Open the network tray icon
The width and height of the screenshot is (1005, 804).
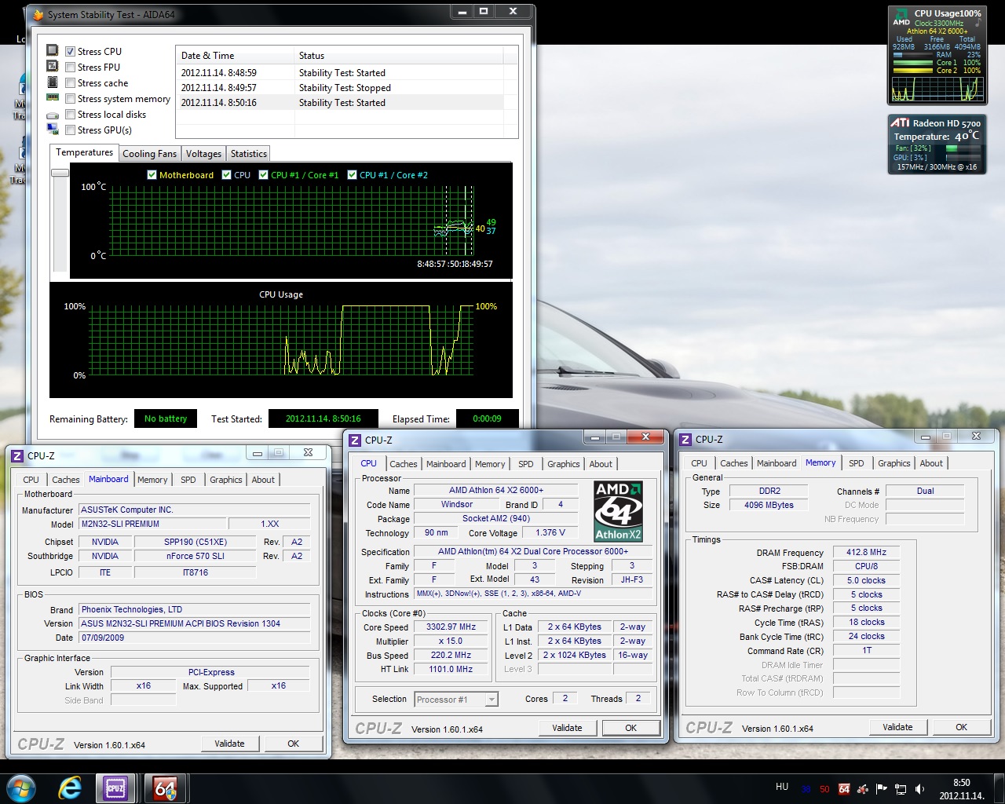(901, 789)
